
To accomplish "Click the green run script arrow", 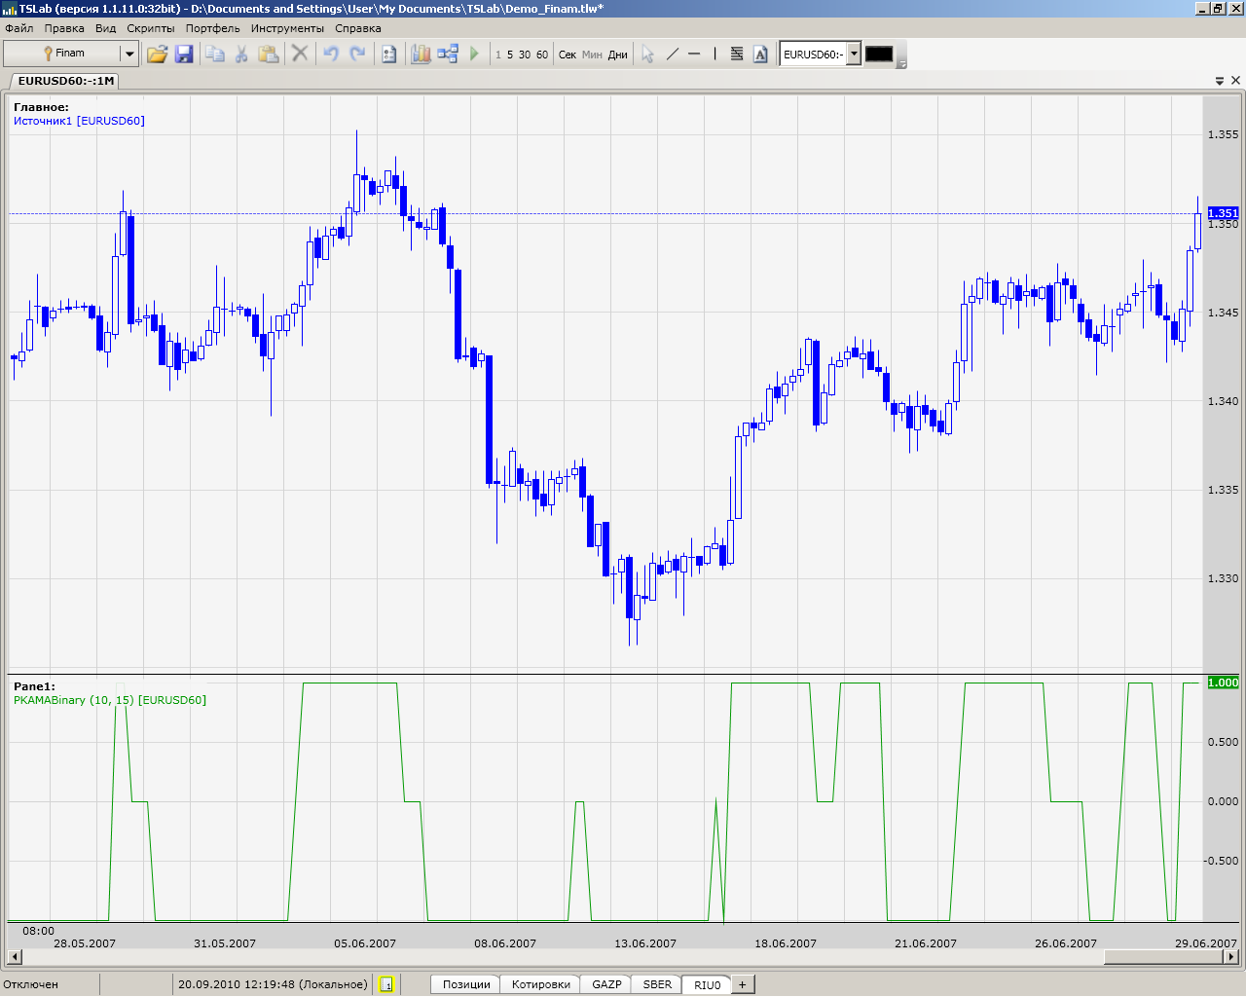I will click(474, 54).
